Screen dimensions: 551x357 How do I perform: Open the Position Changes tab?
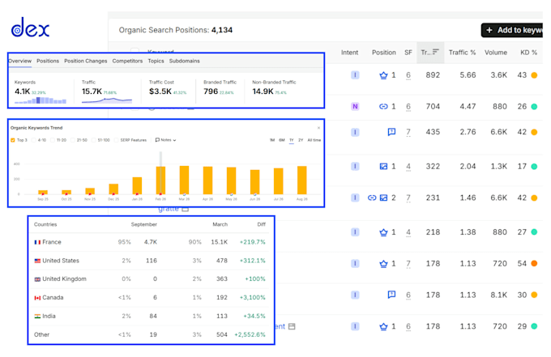click(x=86, y=61)
